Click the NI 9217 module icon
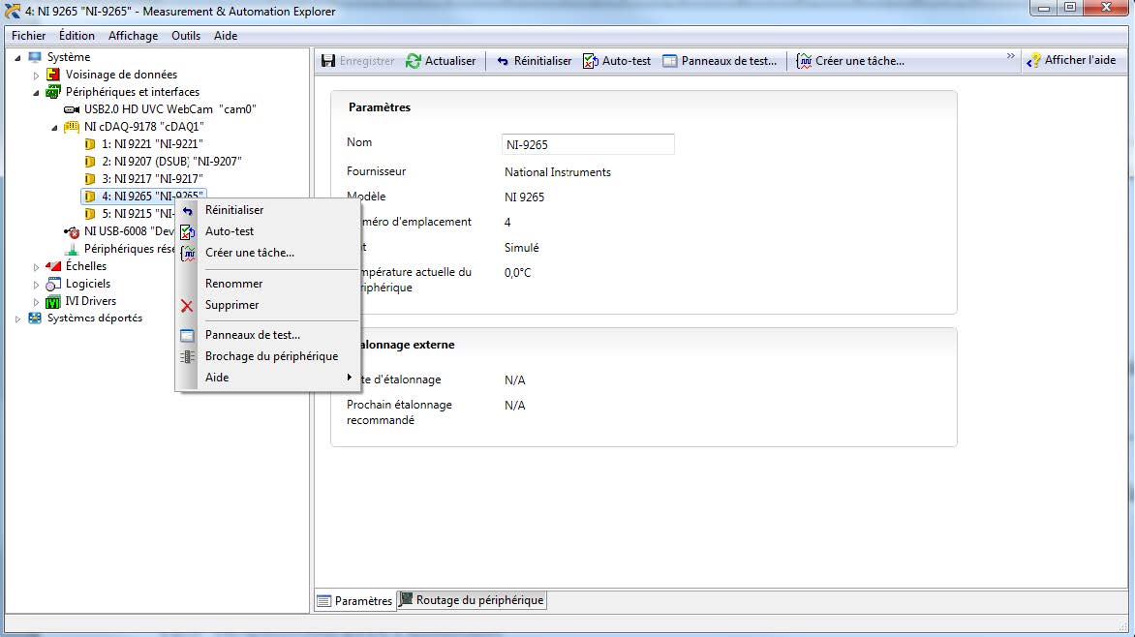This screenshot has height=637, width=1135. point(90,179)
